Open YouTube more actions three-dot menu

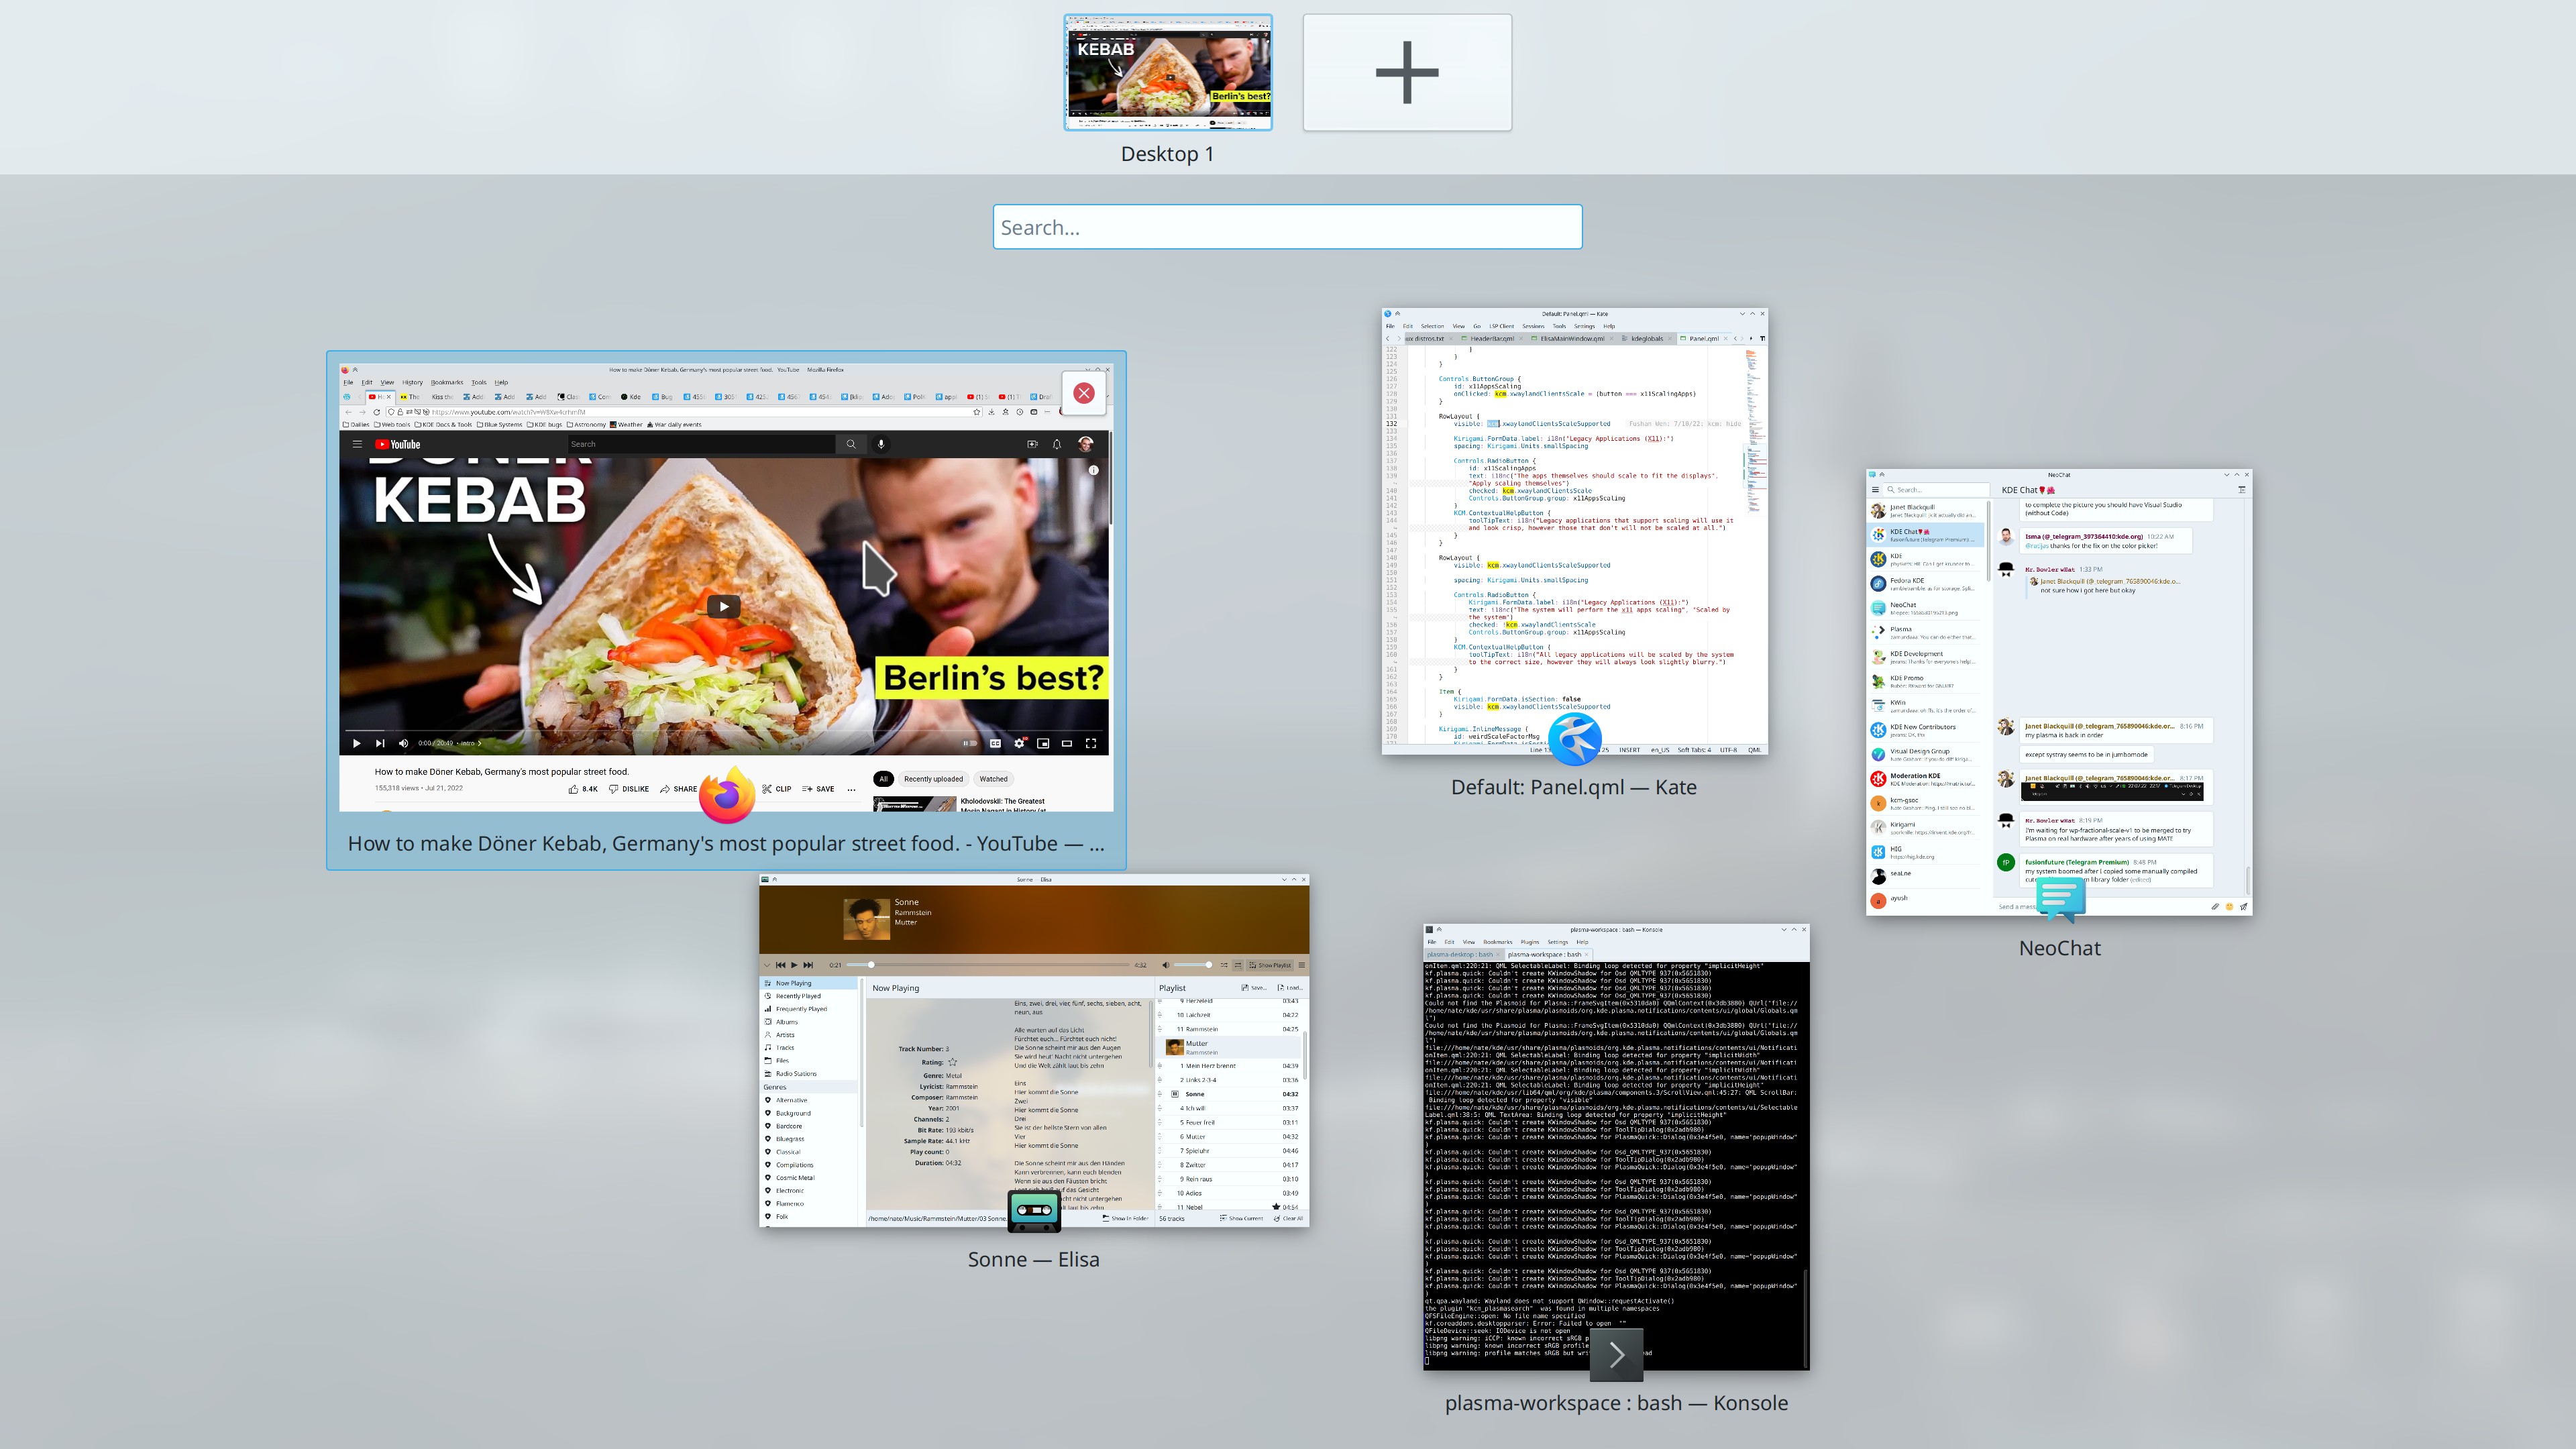click(x=851, y=789)
